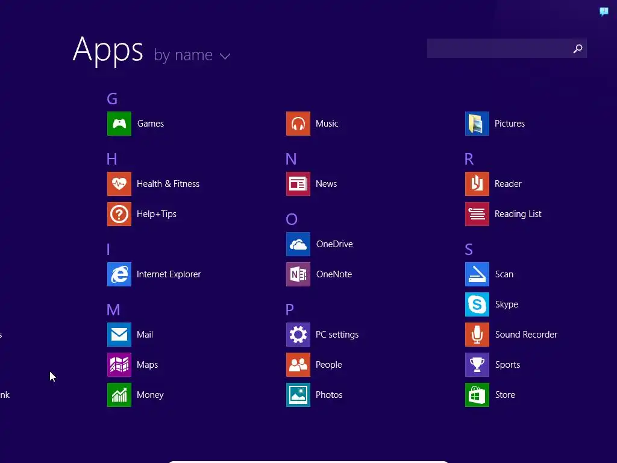The width and height of the screenshot is (617, 463).
Task: Select the S letter group heading
Action: point(469,250)
